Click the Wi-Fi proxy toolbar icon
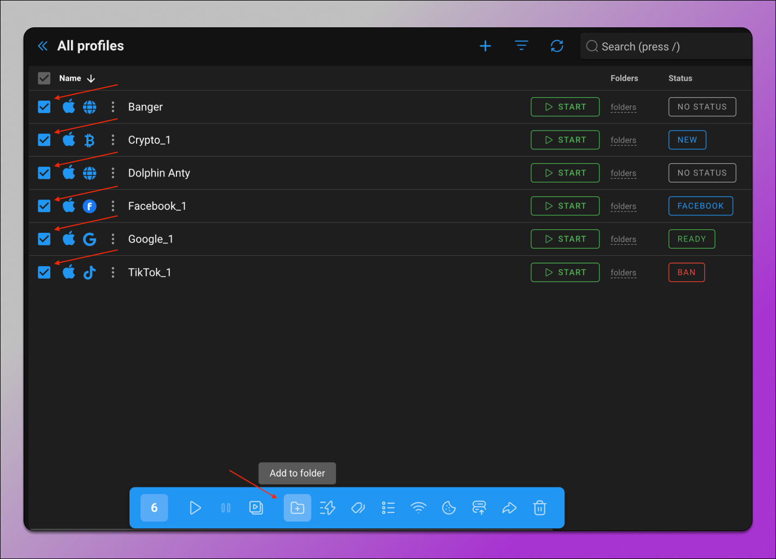This screenshot has height=559, width=776. point(419,508)
